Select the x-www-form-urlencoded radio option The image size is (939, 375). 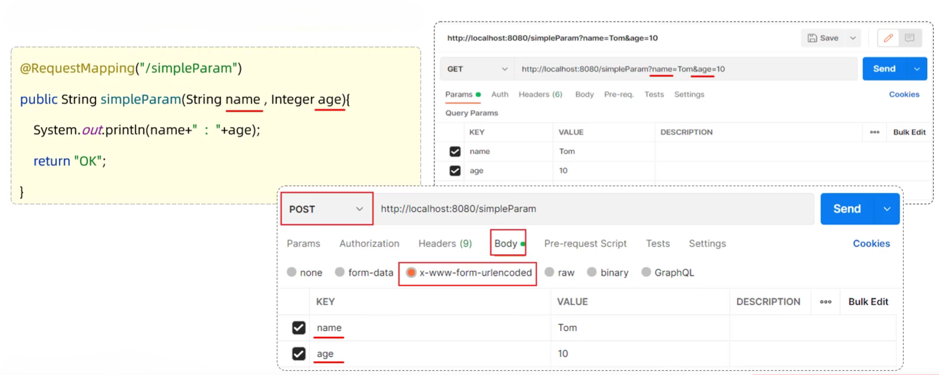(411, 273)
